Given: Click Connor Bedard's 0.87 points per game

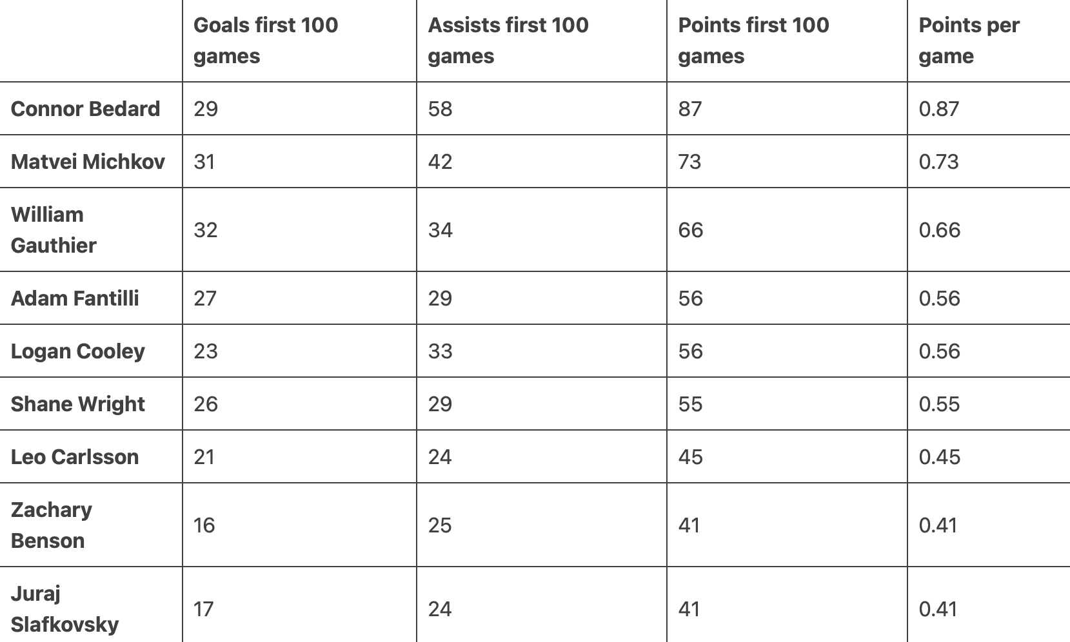Looking at the screenshot, I should pyautogui.click(x=939, y=108).
